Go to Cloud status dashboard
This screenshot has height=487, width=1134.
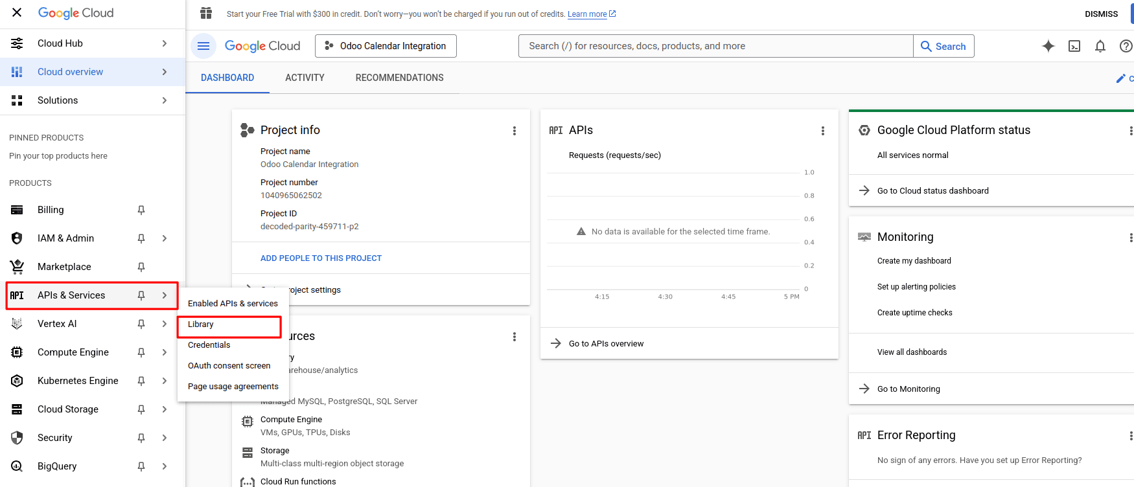(x=933, y=191)
